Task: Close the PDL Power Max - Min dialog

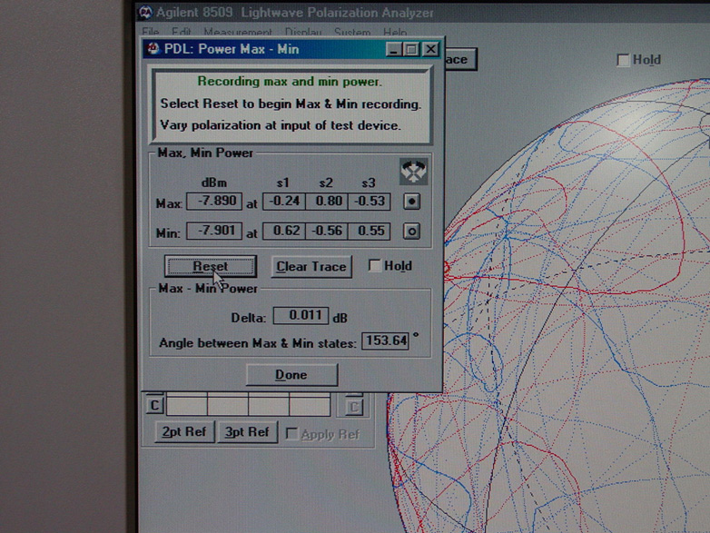Action: [x=430, y=49]
